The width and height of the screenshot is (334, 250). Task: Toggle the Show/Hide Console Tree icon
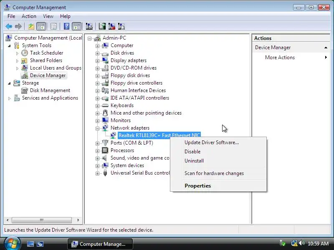click(41, 26)
